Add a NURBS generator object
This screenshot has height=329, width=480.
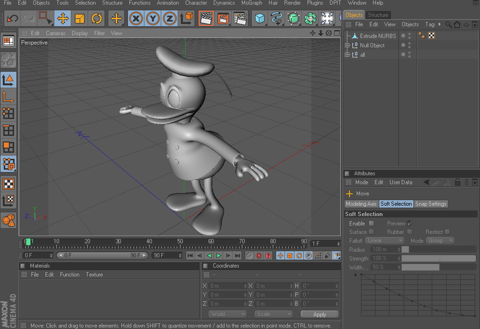(293, 19)
